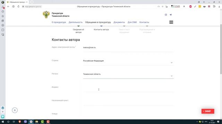Click the yellow square extension icon
This screenshot has height=124, width=222.
(200, 7)
